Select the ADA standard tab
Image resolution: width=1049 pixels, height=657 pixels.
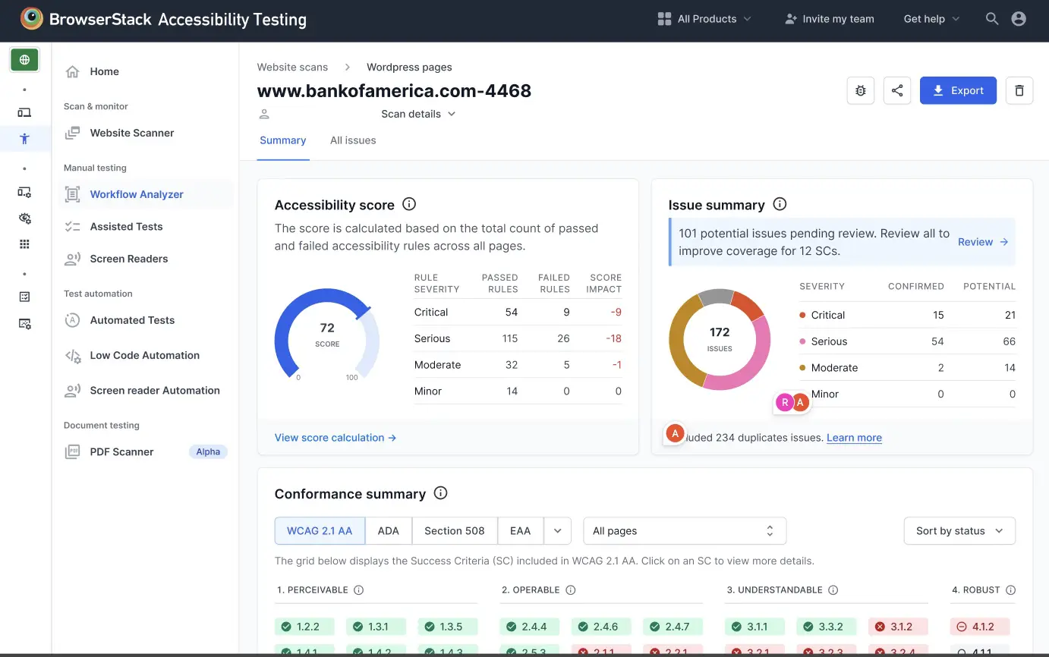389,531
